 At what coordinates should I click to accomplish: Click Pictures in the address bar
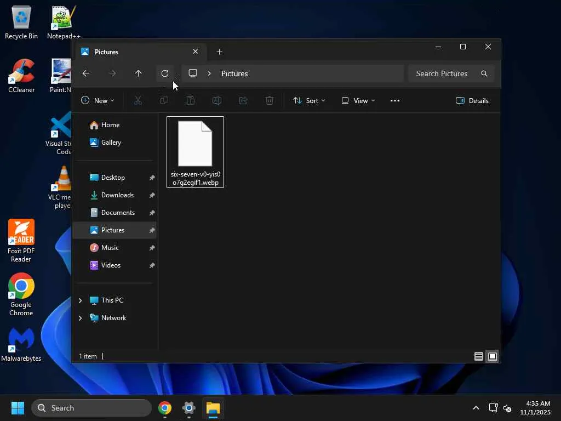click(234, 73)
